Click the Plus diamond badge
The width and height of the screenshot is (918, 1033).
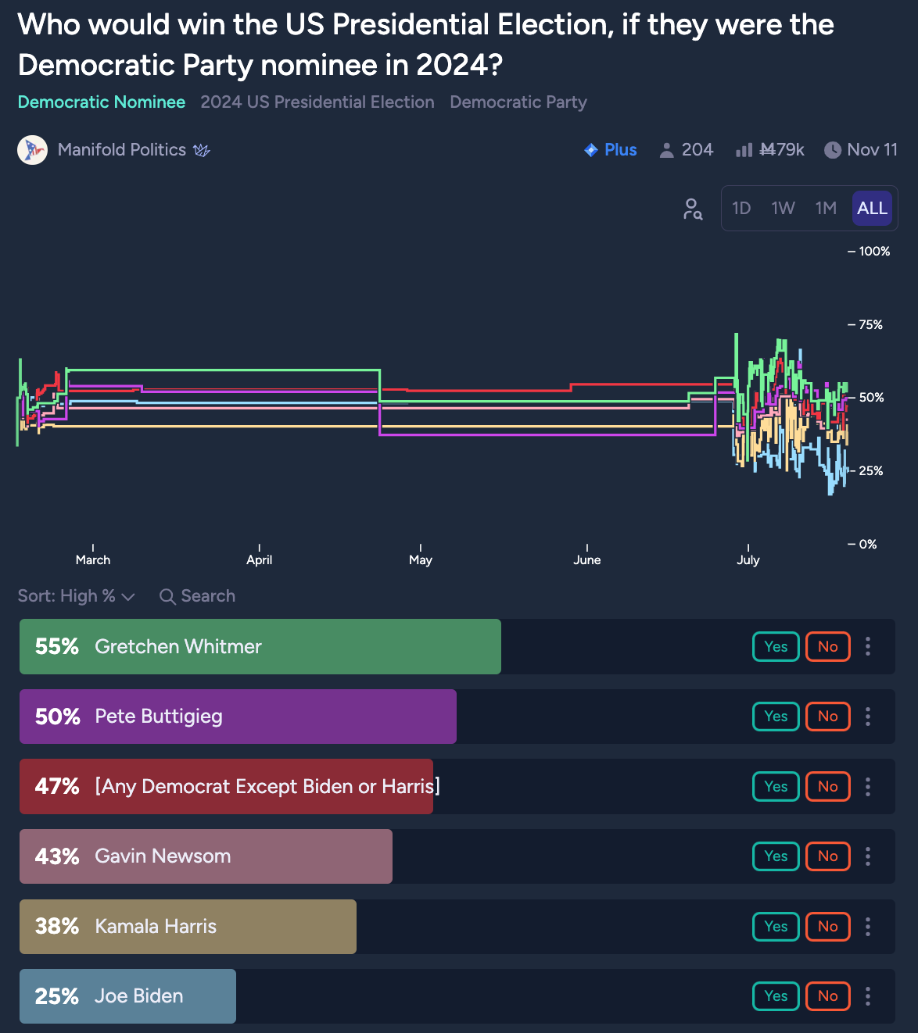tap(592, 149)
